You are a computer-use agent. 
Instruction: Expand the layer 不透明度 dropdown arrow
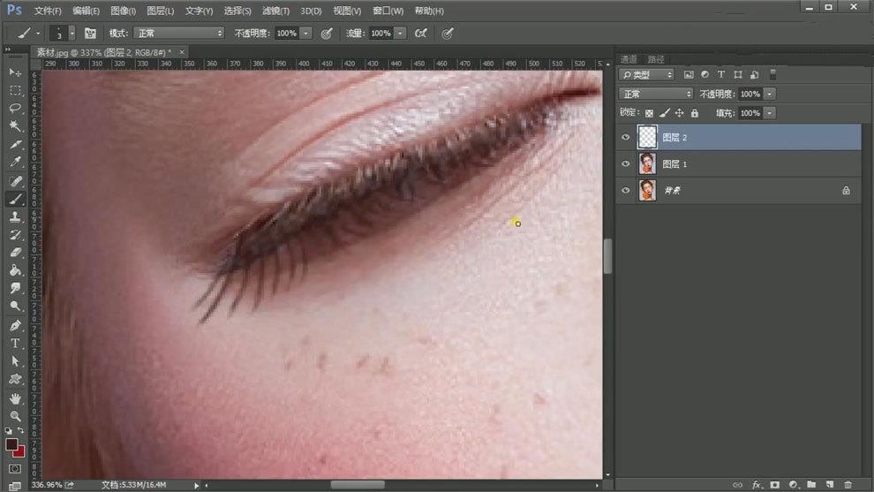click(770, 94)
